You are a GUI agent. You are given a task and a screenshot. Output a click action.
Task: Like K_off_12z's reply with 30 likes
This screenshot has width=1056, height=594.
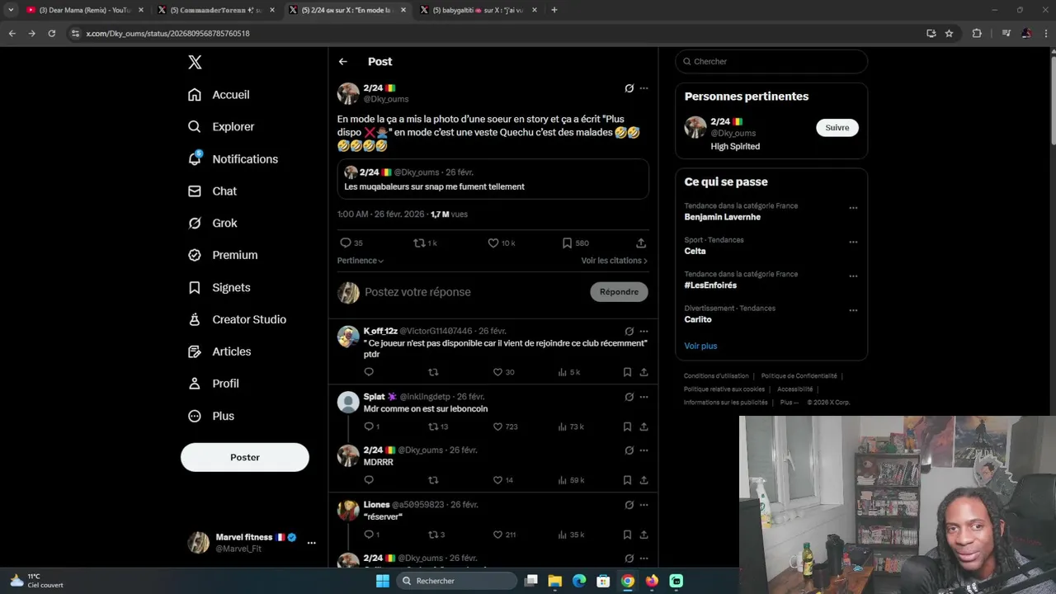[497, 372]
